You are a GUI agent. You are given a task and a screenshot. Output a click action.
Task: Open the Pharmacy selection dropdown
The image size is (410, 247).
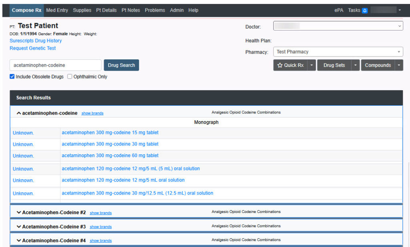[x=338, y=52]
